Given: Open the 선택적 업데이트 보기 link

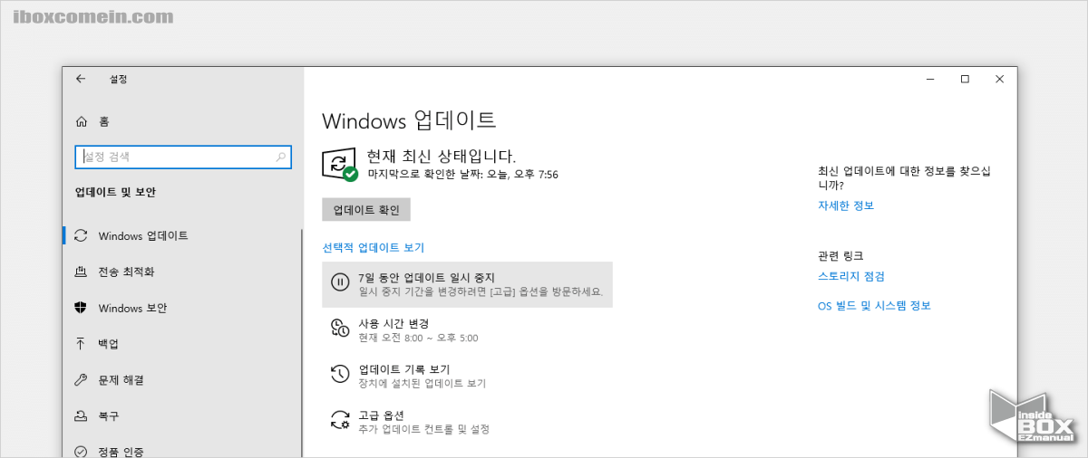Looking at the screenshot, I should click(x=373, y=247).
